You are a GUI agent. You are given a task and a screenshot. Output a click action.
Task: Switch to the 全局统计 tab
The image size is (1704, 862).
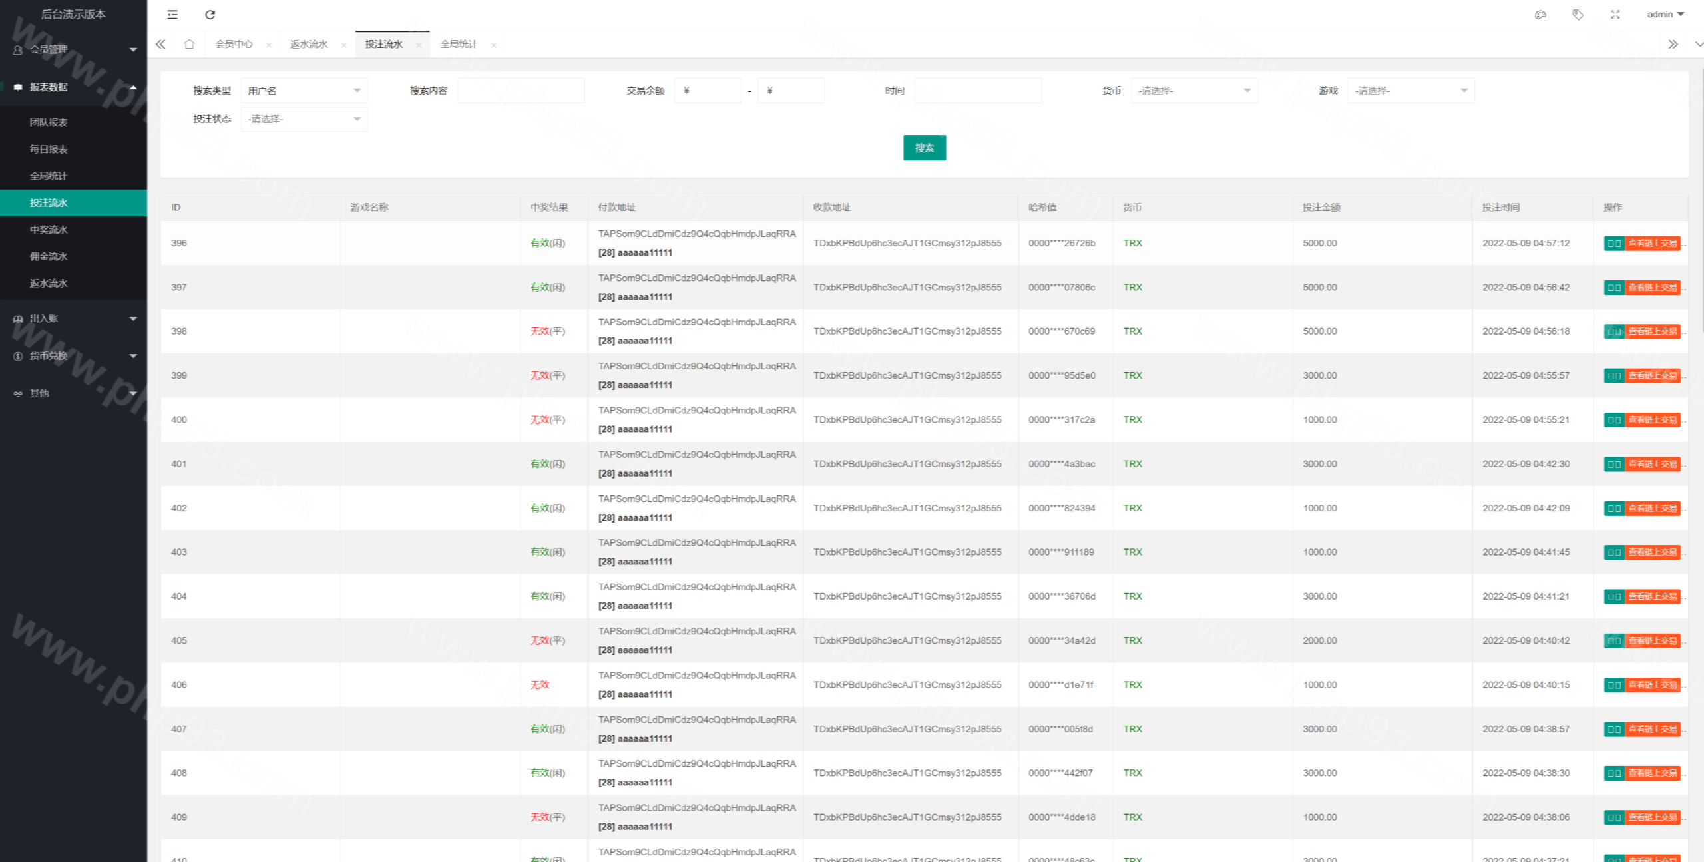tap(459, 44)
